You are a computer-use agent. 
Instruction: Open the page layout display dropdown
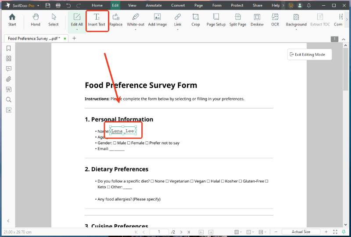click(x=250, y=232)
